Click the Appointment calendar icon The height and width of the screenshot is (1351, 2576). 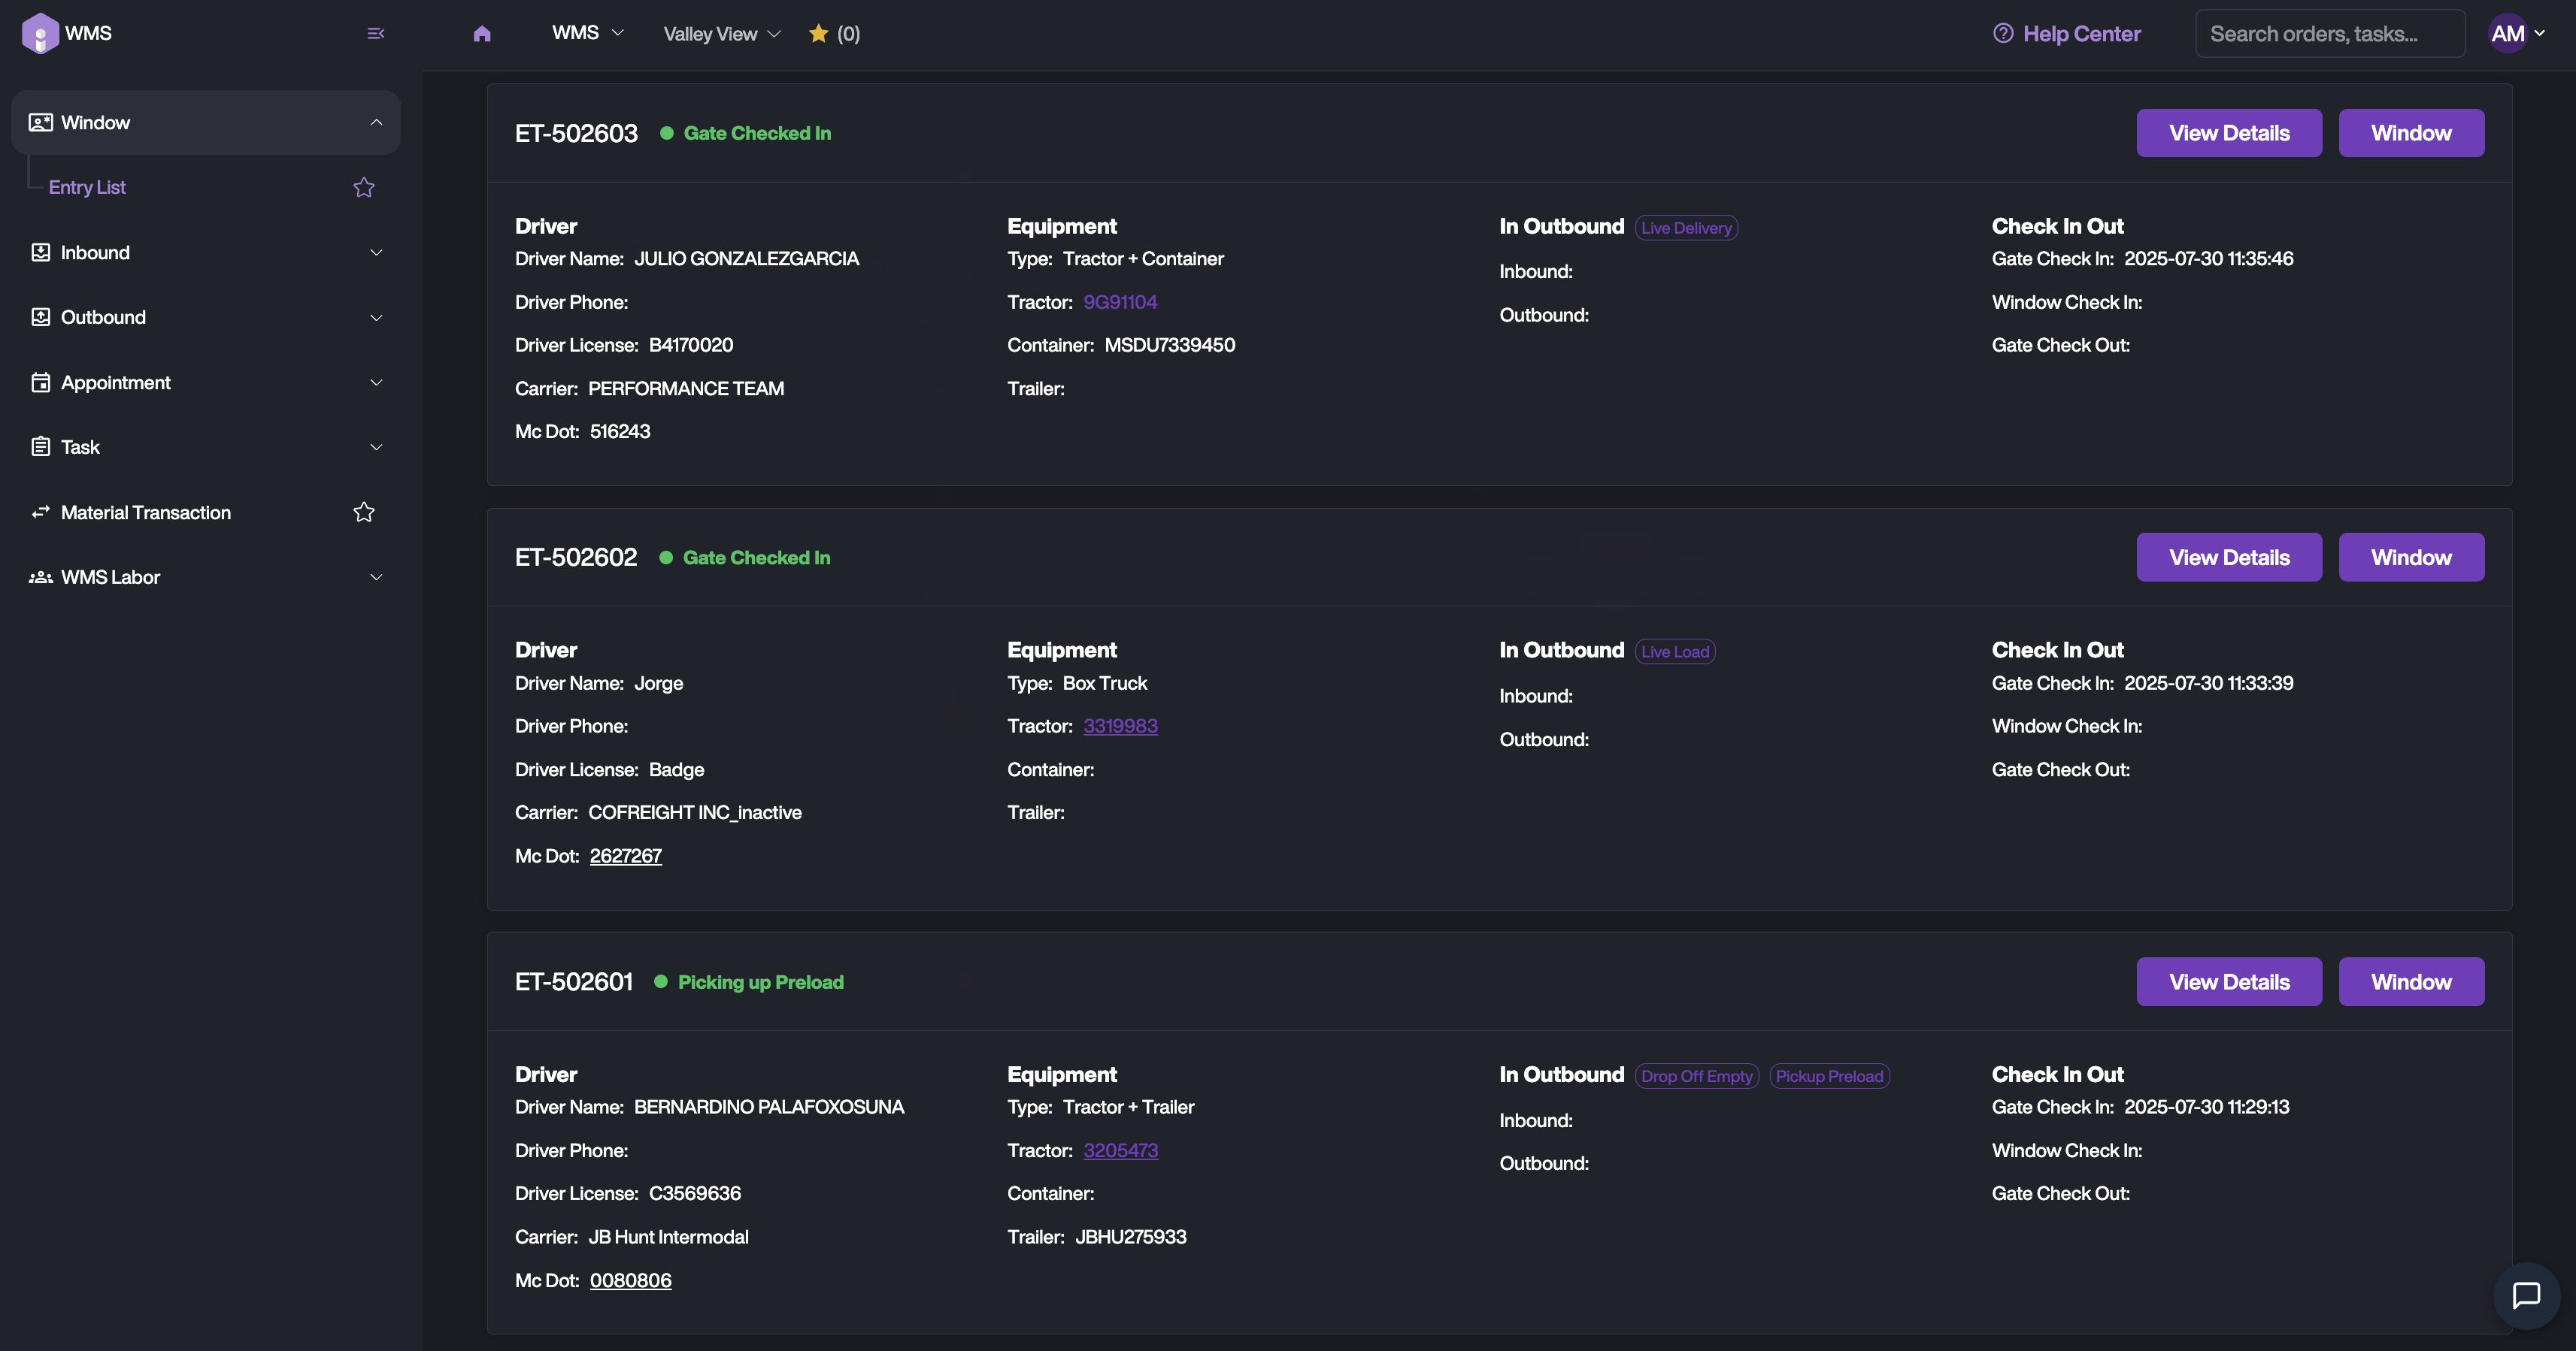[40, 382]
